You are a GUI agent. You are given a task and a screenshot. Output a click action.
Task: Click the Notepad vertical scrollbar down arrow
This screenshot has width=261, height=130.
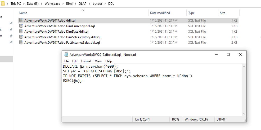(244, 114)
